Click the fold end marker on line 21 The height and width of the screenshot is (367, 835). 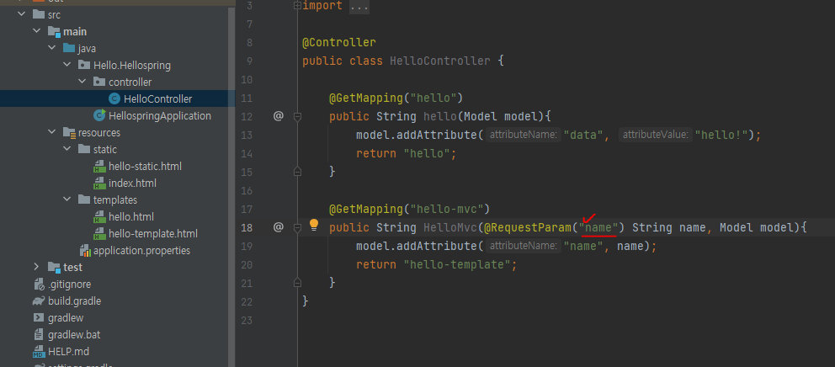297,283
